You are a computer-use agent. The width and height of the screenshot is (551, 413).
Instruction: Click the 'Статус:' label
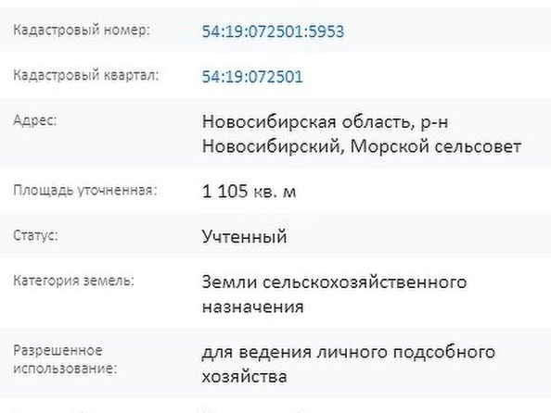click(35, 235)
